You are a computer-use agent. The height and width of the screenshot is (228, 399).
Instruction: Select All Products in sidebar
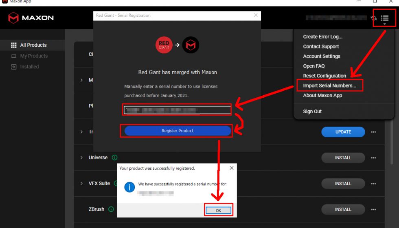point(33,45)
